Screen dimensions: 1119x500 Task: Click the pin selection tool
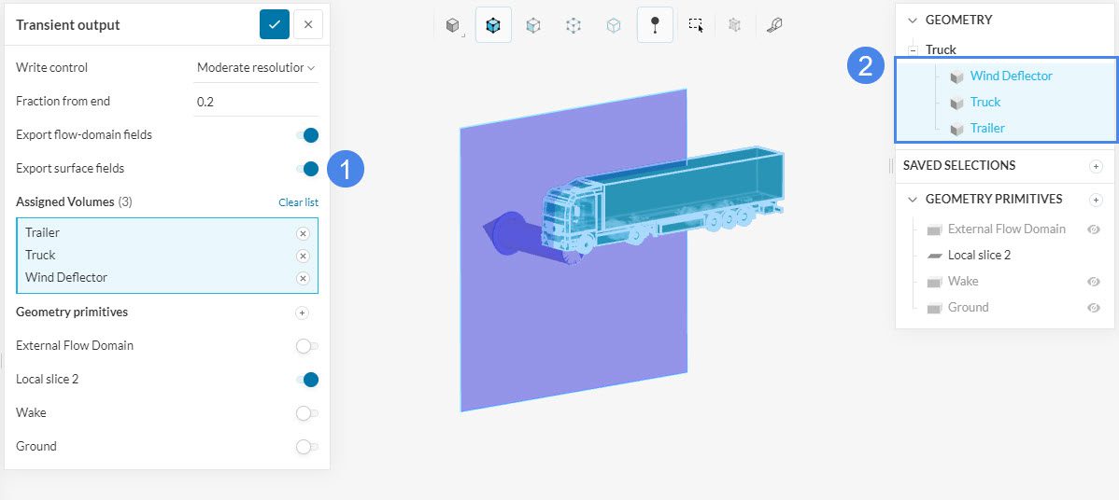click(655, 26)
